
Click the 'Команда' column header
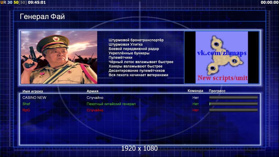(x=195, y=91)
